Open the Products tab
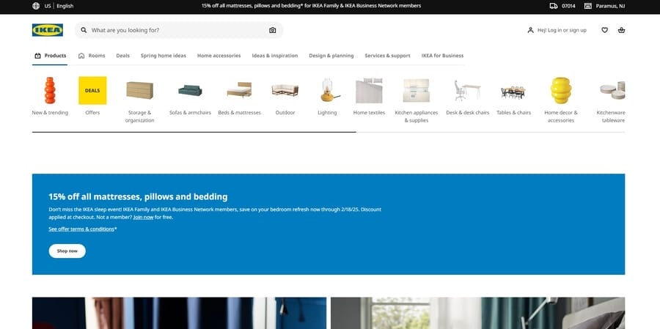This screenshot has height=329, width=660. coord(50,56)
